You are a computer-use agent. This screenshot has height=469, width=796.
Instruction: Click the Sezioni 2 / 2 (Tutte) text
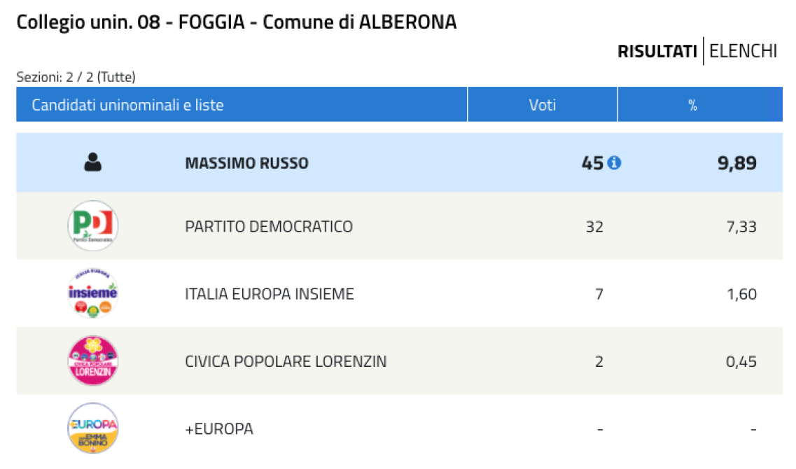click(76, 77)
